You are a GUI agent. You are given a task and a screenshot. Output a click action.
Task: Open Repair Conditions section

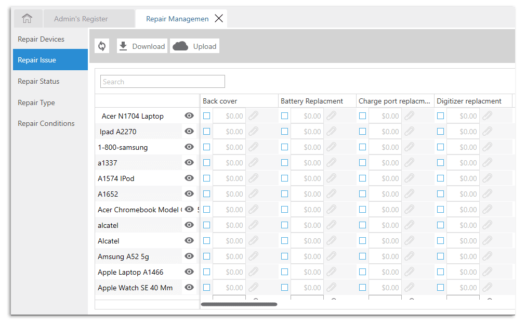pos(50,123)
